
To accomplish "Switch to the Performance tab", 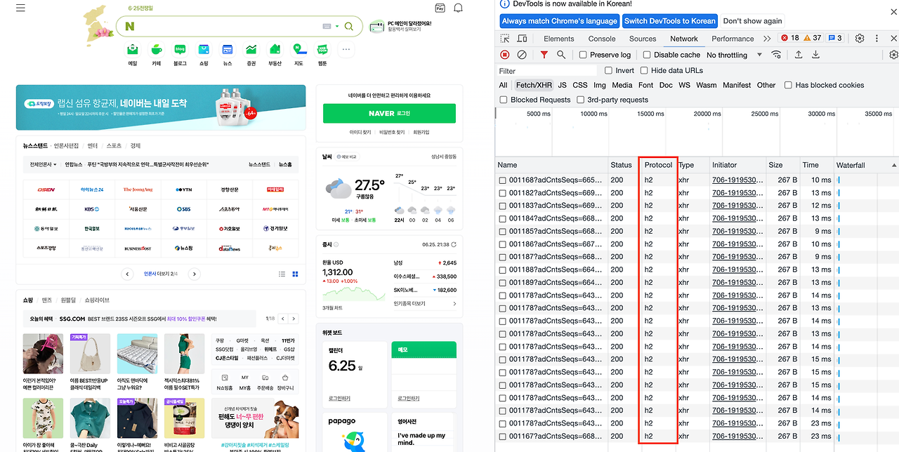I will pyautogui.click(x=733, y=39).
